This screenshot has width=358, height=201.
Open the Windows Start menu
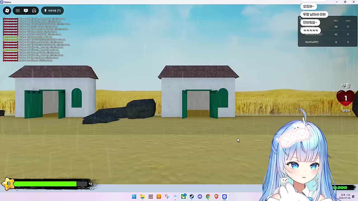click(x=134, y=197)
